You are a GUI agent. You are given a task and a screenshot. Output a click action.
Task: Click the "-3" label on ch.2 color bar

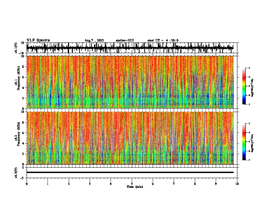click(248, 124)
